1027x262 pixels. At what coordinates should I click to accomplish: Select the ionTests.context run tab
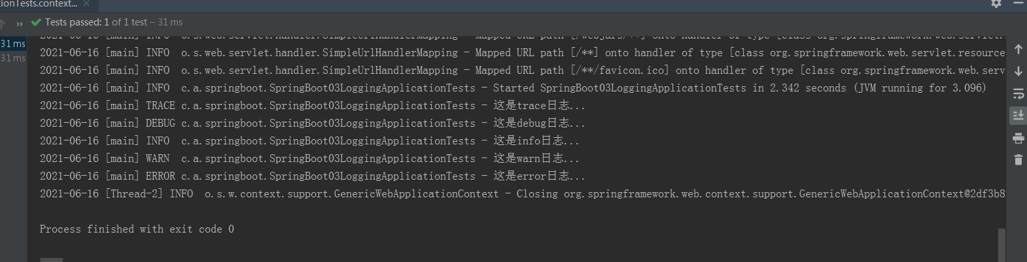pyautogui.click(x=39, y=4)
